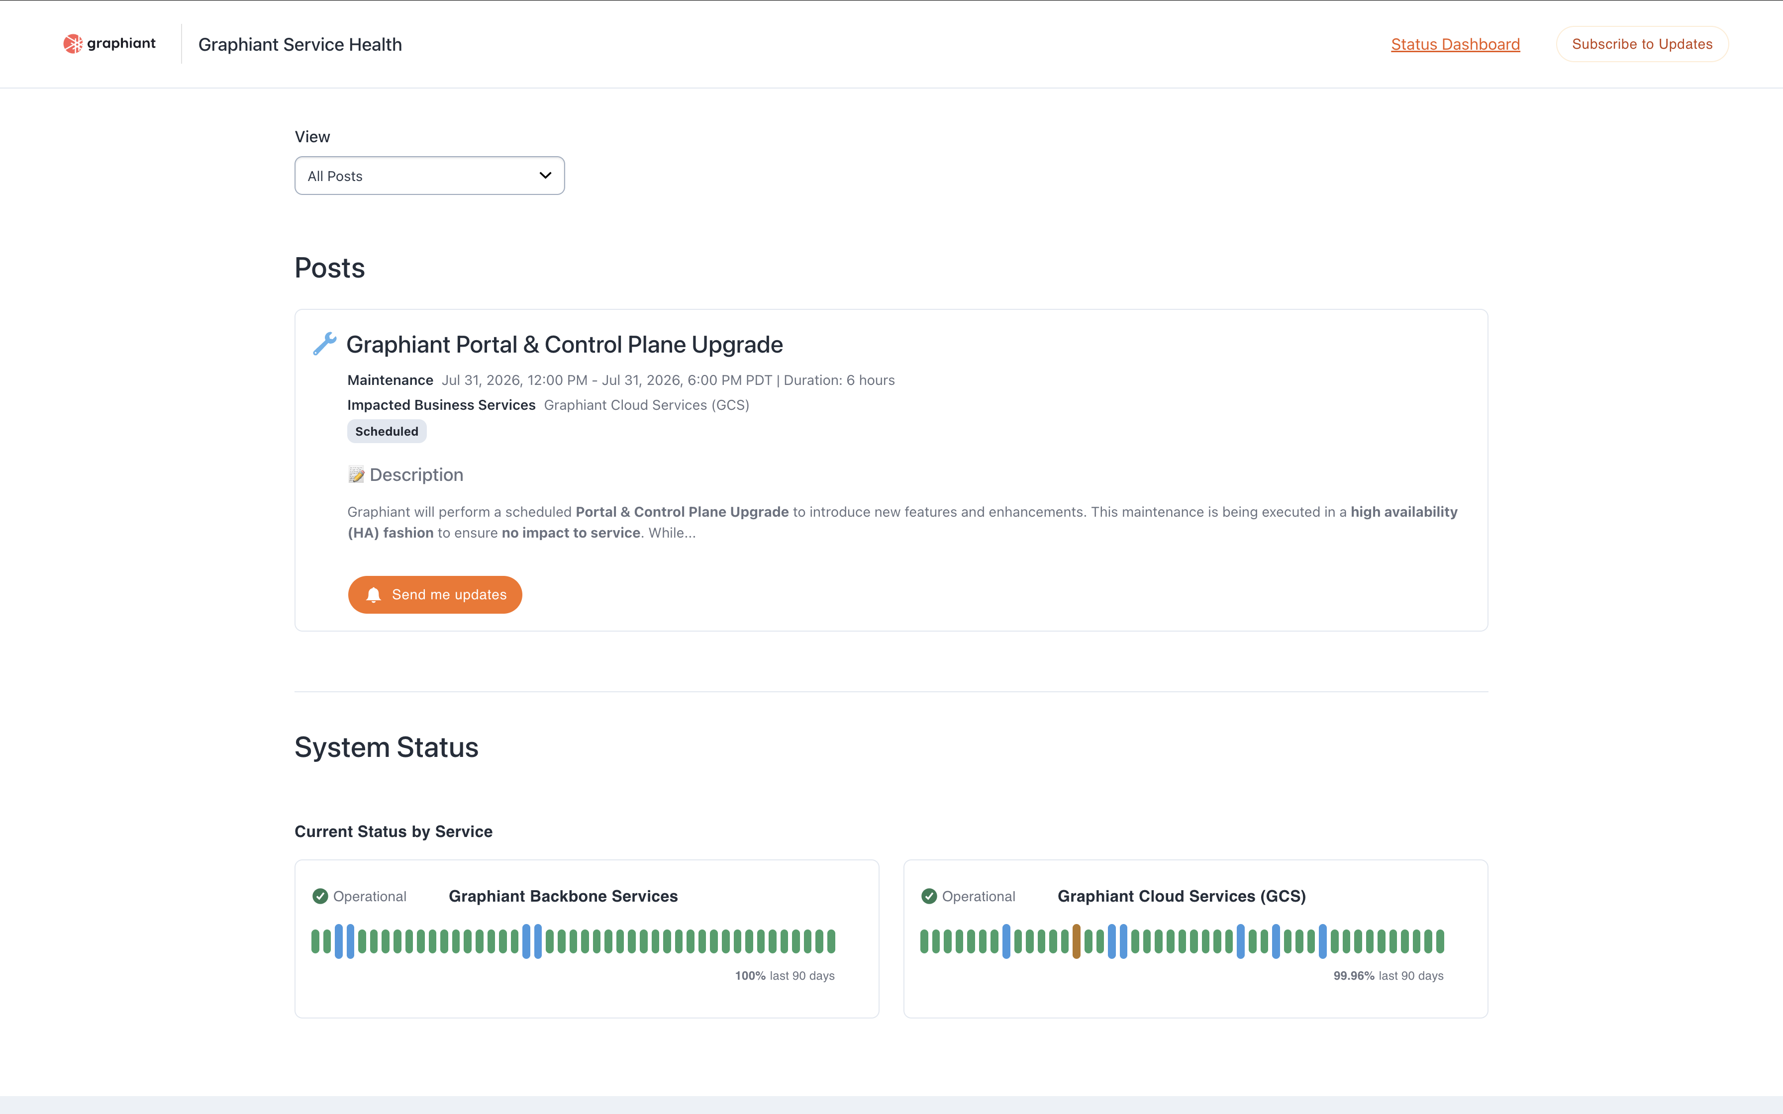Click first blue bar in Cloud Services timeline
This screenshot has width=1783, height=1114.
(x=1006, y=941)
